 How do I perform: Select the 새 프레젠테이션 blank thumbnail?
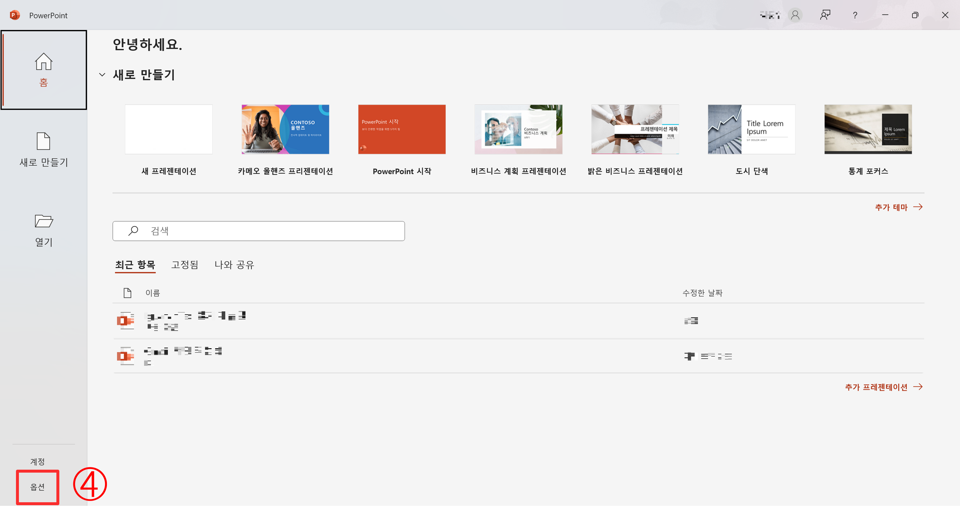[169, 129]
